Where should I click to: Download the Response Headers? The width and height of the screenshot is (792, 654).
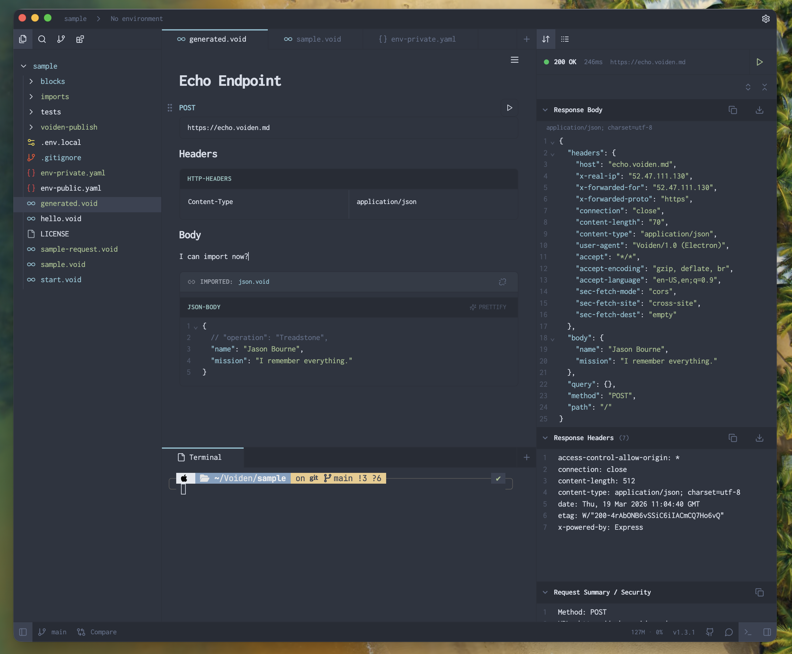(759, 438)
